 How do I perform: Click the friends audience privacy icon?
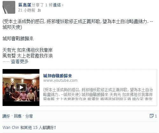(39, 10)
